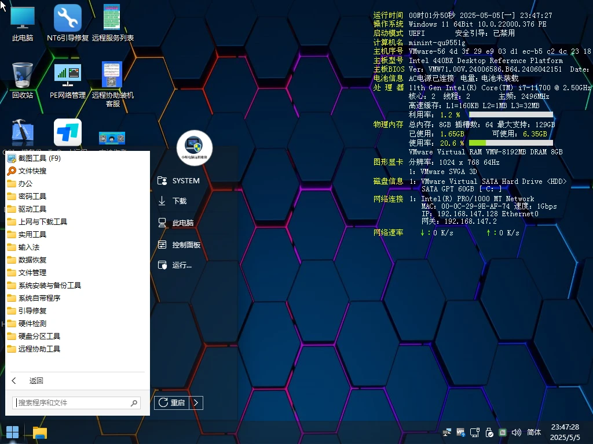Viewport: 593px width, 444px height.
Task: Open the taskbar clock showing 23:47:28
Action: pos(565,432)
